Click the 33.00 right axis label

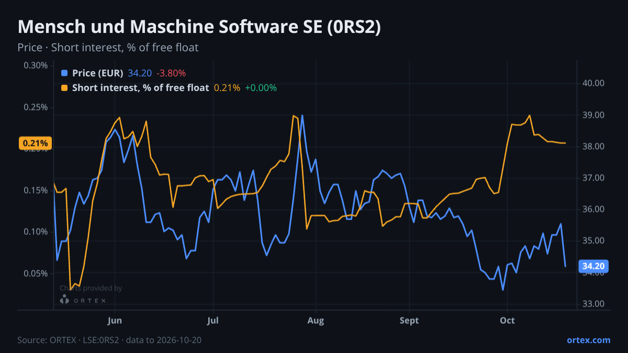[593, 304]
